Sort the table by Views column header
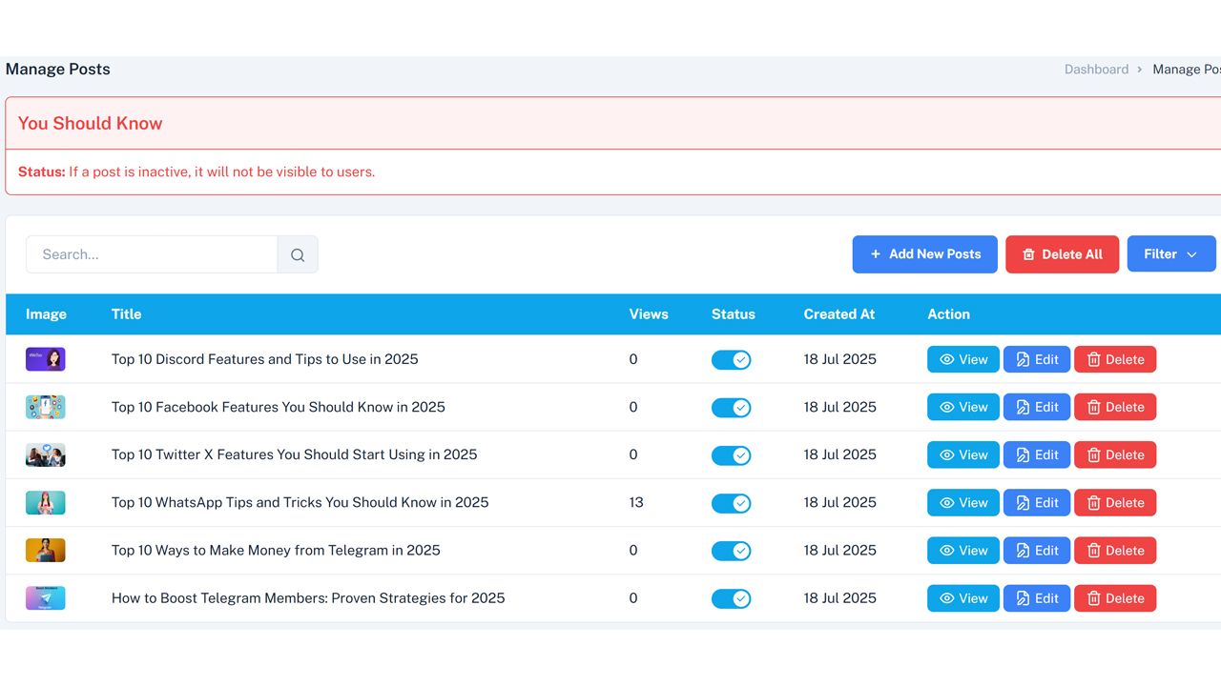The height and width of the screenshot is (686, 1221). click(649, 314)
